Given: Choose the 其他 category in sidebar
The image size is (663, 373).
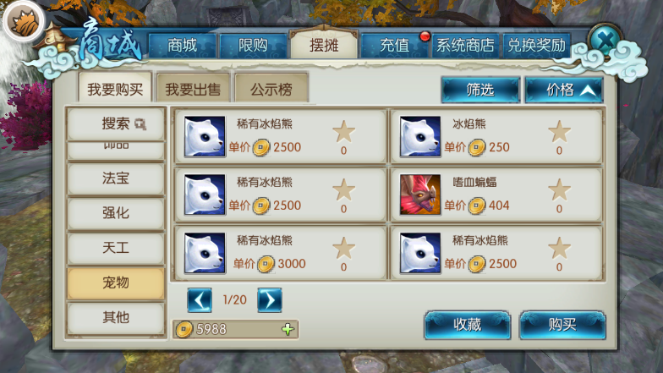Looking at the screenshot, I should point(115,317).
